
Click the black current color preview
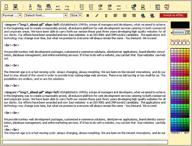click(x=180, y=25)
